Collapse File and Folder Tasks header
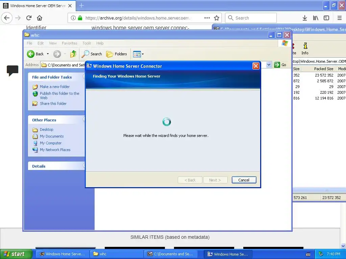Screen dimensions: 346x259 coord(56,77)
